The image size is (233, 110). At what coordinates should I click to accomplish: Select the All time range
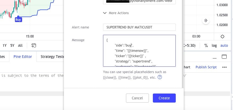(20, 45)
